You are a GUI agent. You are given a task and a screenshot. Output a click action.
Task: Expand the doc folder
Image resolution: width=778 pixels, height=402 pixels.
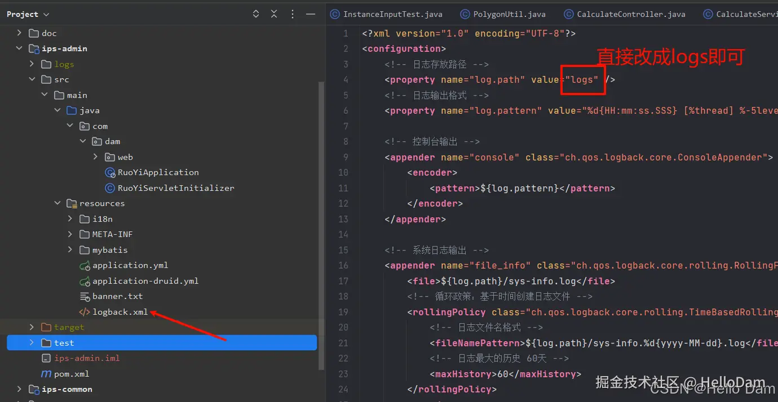pos(19,33)
